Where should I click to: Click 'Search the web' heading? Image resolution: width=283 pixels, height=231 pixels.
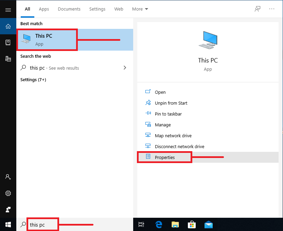tap(36, 56)
